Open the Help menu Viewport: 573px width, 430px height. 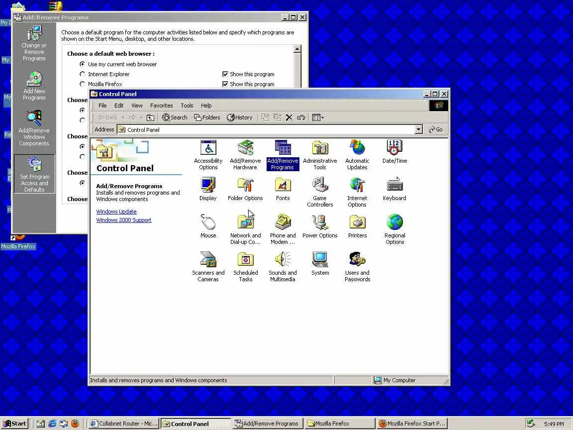[x=206, y=106]
